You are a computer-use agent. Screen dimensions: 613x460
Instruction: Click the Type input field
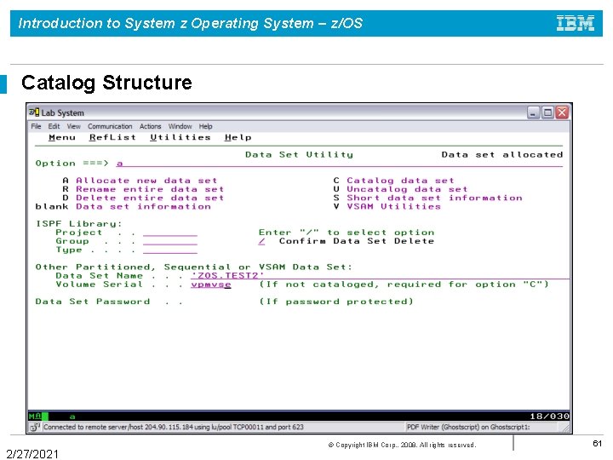point(170,250)
